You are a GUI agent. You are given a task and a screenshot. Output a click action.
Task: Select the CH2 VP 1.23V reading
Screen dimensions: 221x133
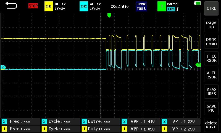181,121
